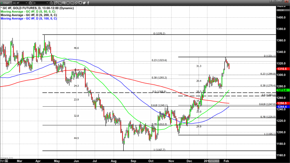Viewport: 290px width, 163px height.
Task: Select the 50-day Moving Average legend
Action: coord(28,11)
